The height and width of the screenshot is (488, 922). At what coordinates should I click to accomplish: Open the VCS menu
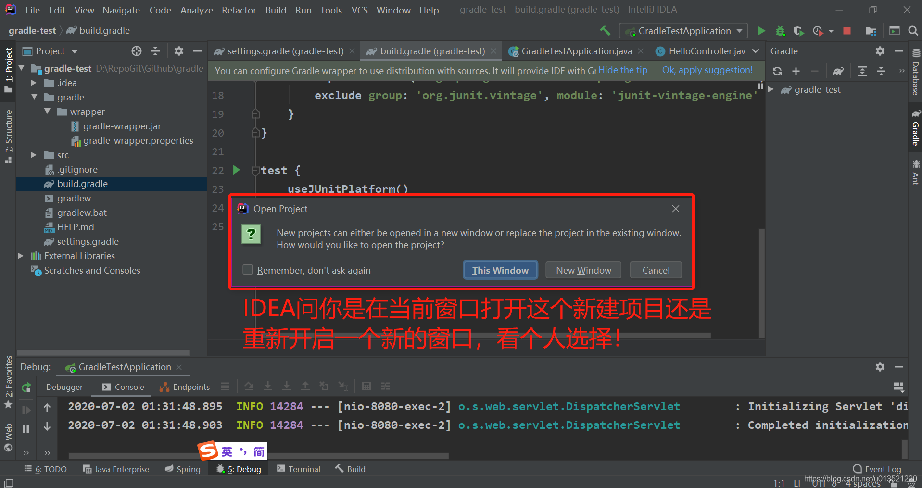[359, 10]
